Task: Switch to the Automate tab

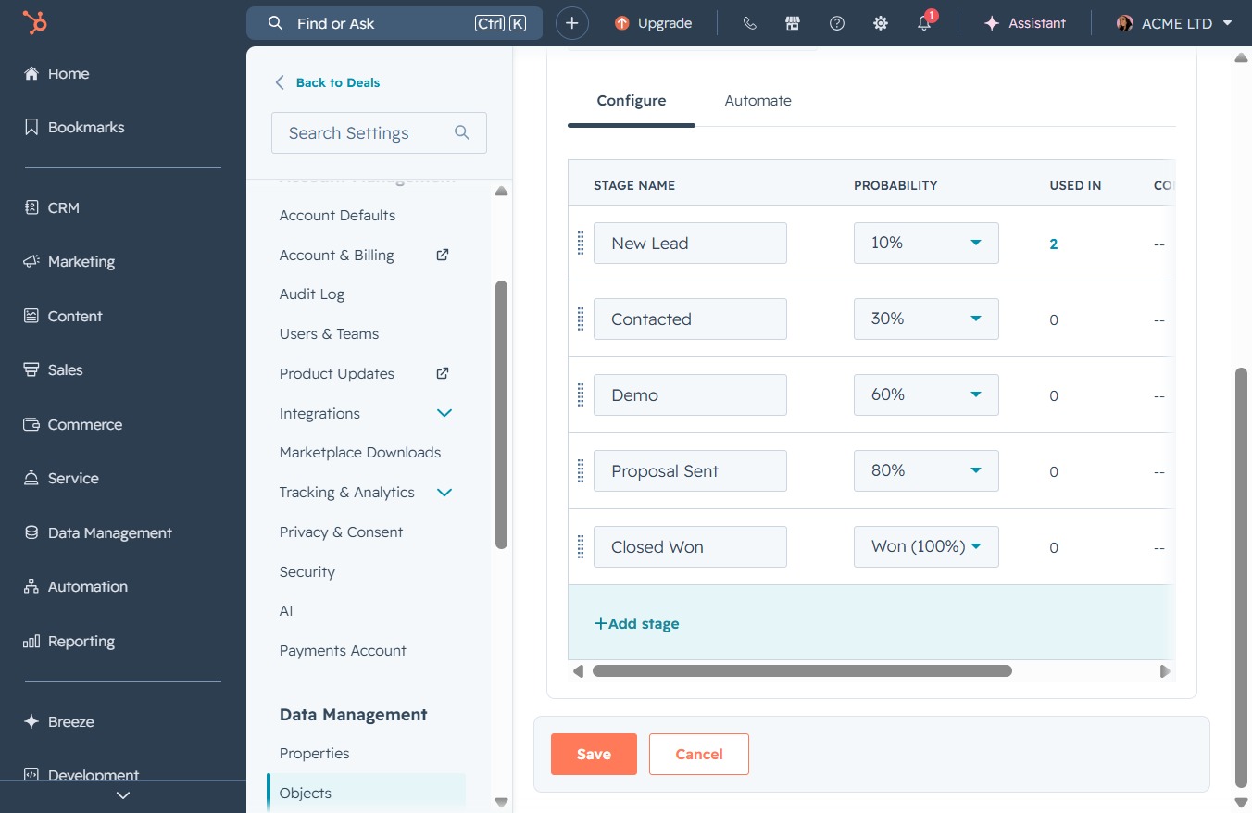Action: pyautogui.click(x=757, y=100)
